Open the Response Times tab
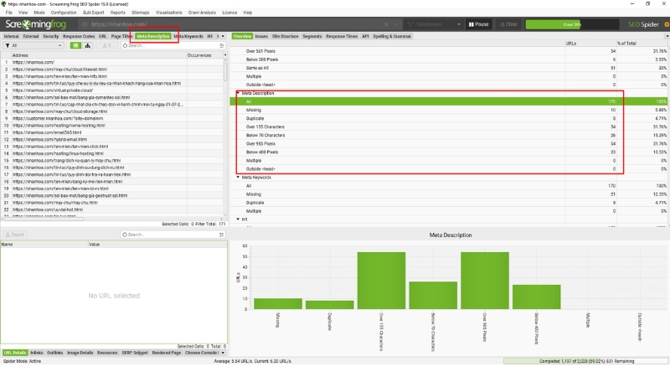The image size is (670, 377). coord(342,36)
